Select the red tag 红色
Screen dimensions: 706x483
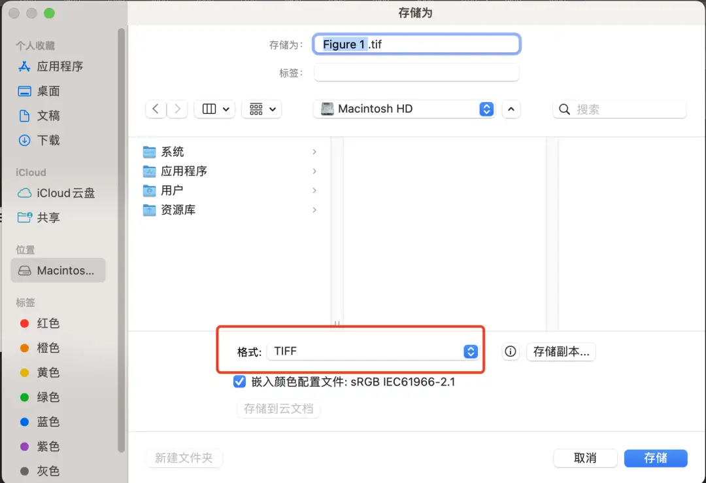pos(40,323)
